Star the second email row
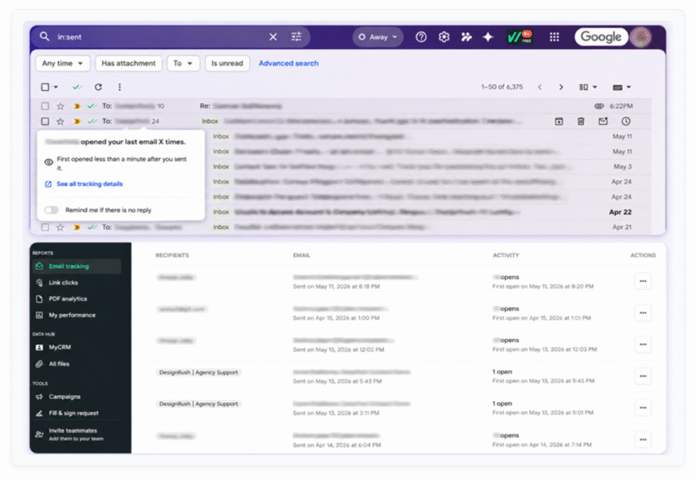This screenshot has height=480, width=696. coord(60,121)
